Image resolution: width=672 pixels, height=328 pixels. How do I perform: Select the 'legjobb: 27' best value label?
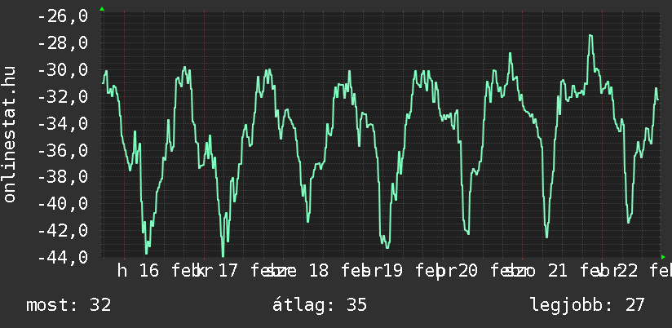[587, 305]
